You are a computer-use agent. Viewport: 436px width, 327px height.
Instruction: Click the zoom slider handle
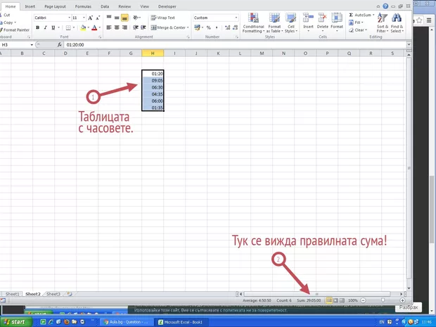[383, 300]
